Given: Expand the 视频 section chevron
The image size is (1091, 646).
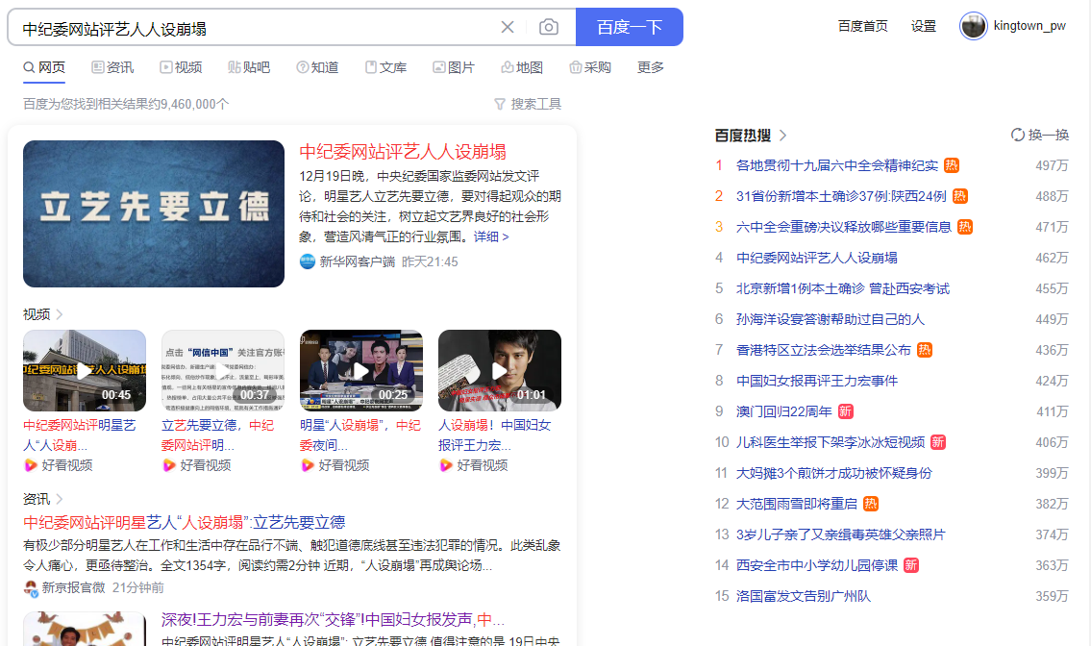Looking at the screenshot, I should pyautogui.click(x=60, y=314).
